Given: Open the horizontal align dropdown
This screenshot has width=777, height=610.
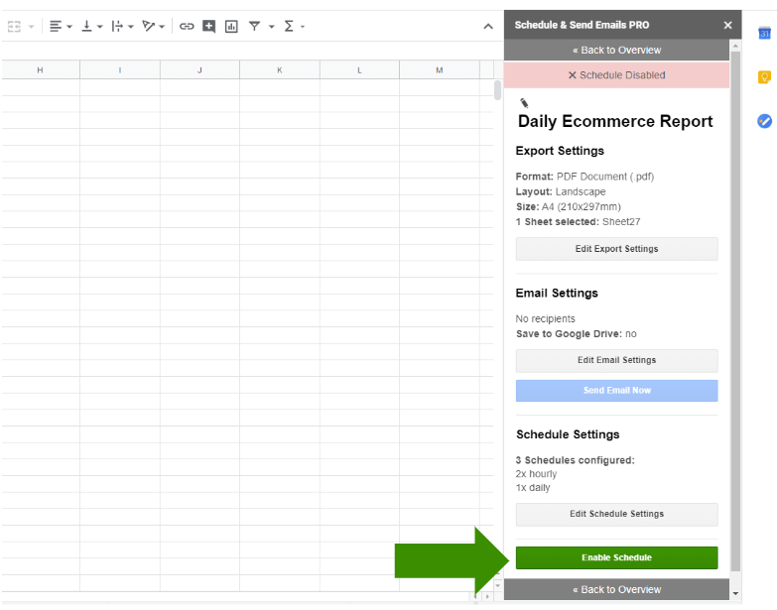Looking at the screenshot, I should (x=61, y=26).
